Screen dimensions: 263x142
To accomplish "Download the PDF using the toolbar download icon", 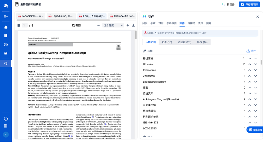I will (133, 25).
